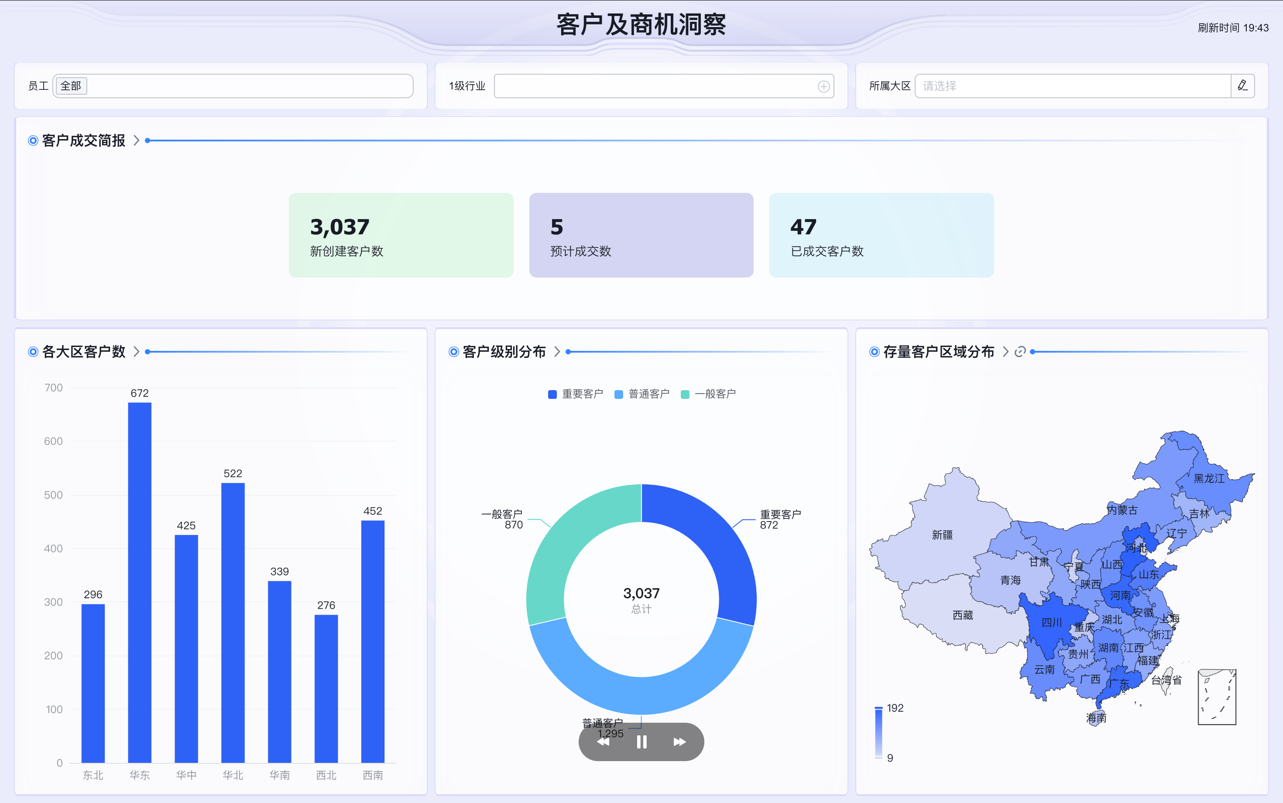Click the fast-forward button on playback bar
Image resolution: width=1283 pixels, height=803 pixels.
679,742
